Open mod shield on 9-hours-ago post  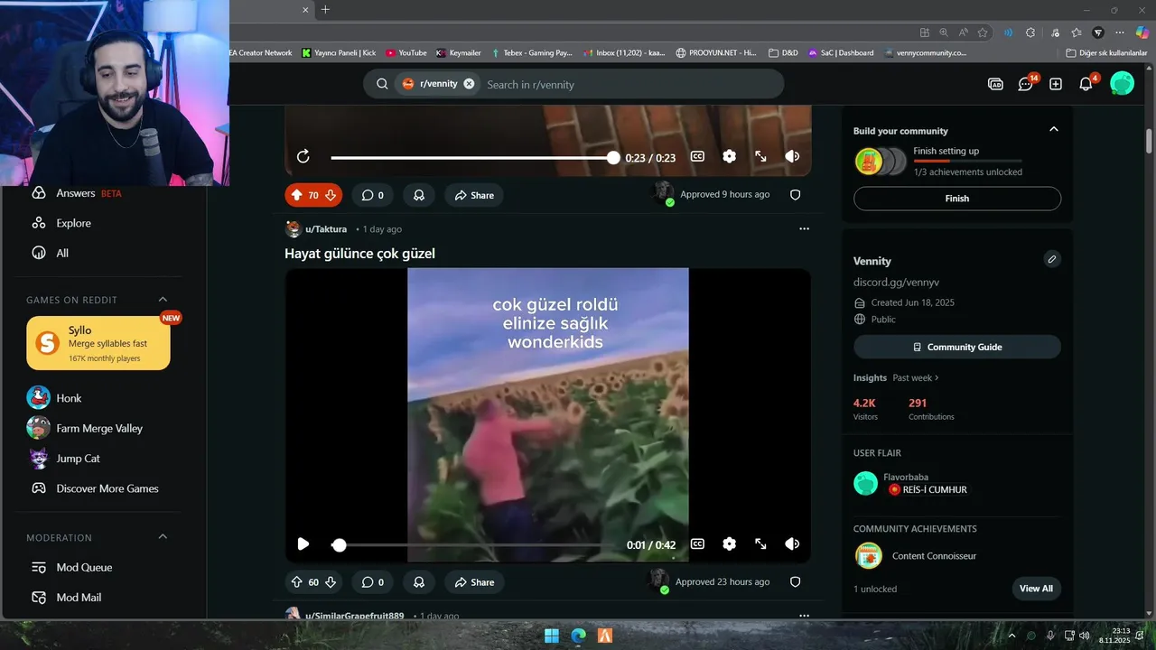click(796, 195)
